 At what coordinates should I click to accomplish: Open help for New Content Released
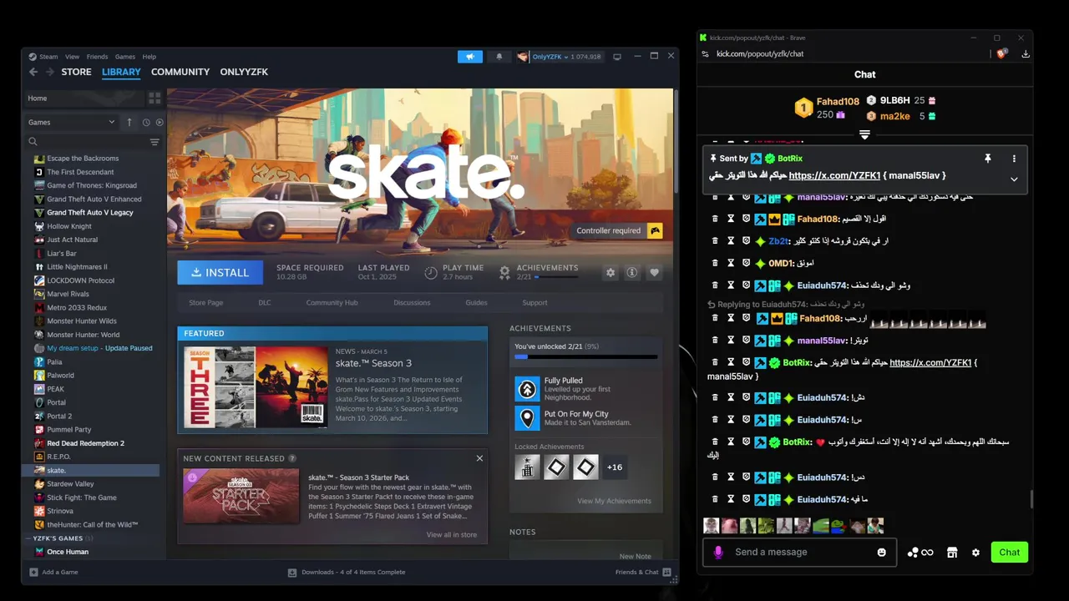[x=292, y=458]
